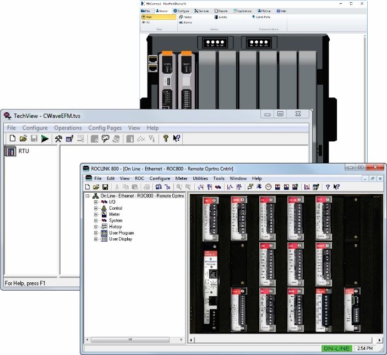The image size is (387, 355).
Task: Select the Control item in ROCLINK tree
Action: 116,208
